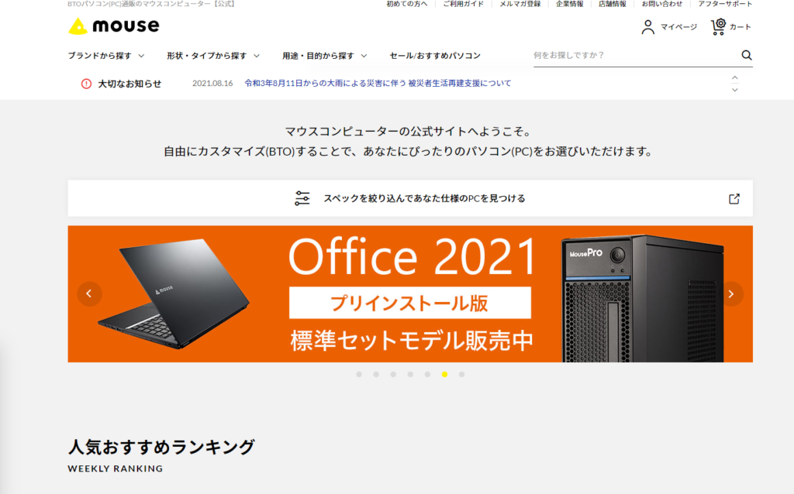Image resolution: width=794 pixels, height=494 pixels.
Task: Select the first carousel indicator dot
Action: pyautogui.click(x=359, y=375)
